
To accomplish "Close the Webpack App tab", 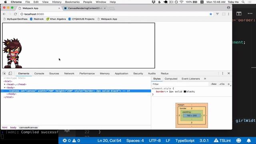I will [x=59, y=8].
